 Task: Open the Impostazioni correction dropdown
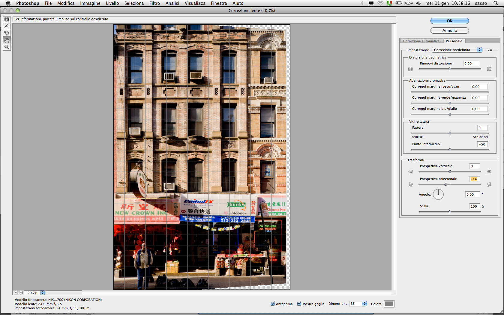point(457,50)
